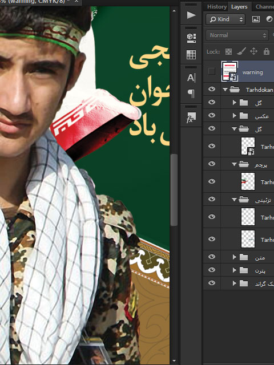Open the Swatches grid panel icon
Viewport: 274px width, 365px height.
point(191,55)
